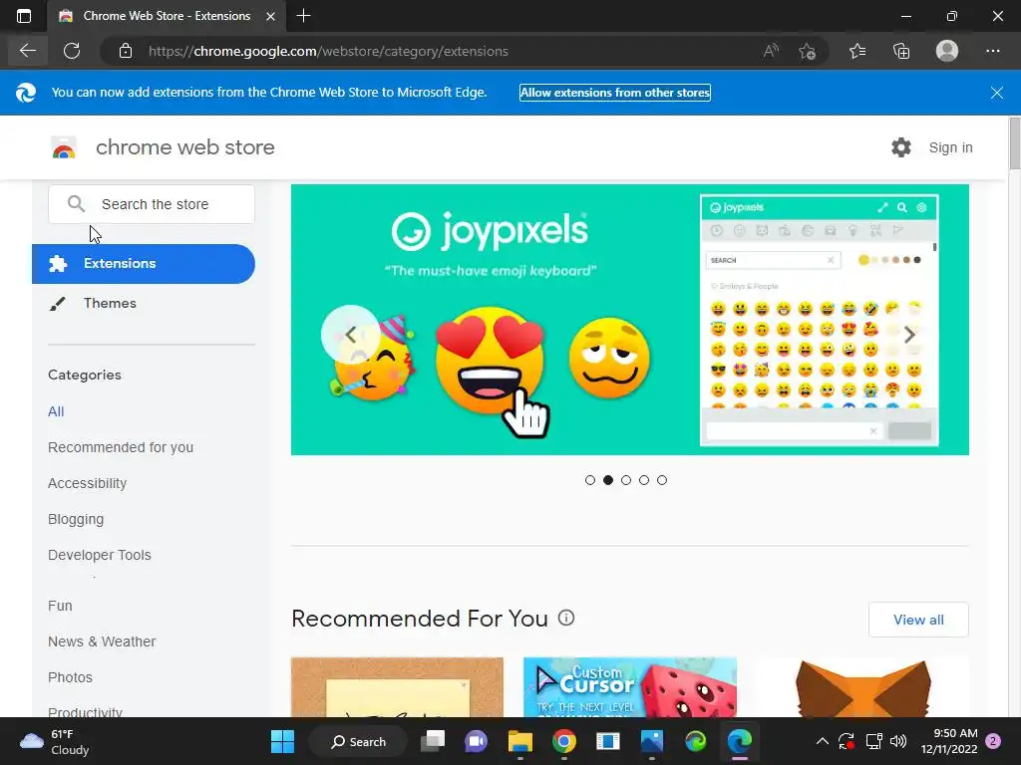Click the search magnifier icon
Viewport: 1021px width, 765px height.
[x=76, y=204]
